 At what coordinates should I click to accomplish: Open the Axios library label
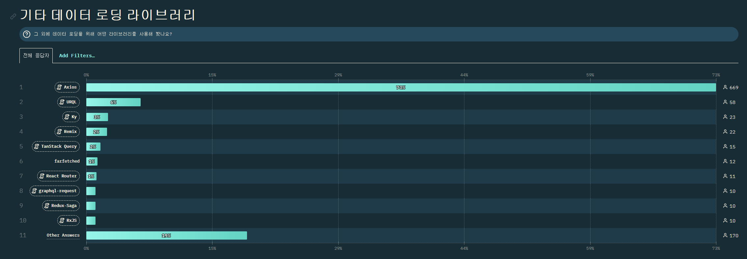(67, 87)
